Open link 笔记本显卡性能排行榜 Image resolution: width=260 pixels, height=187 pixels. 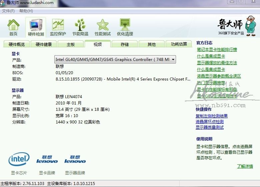217,50
